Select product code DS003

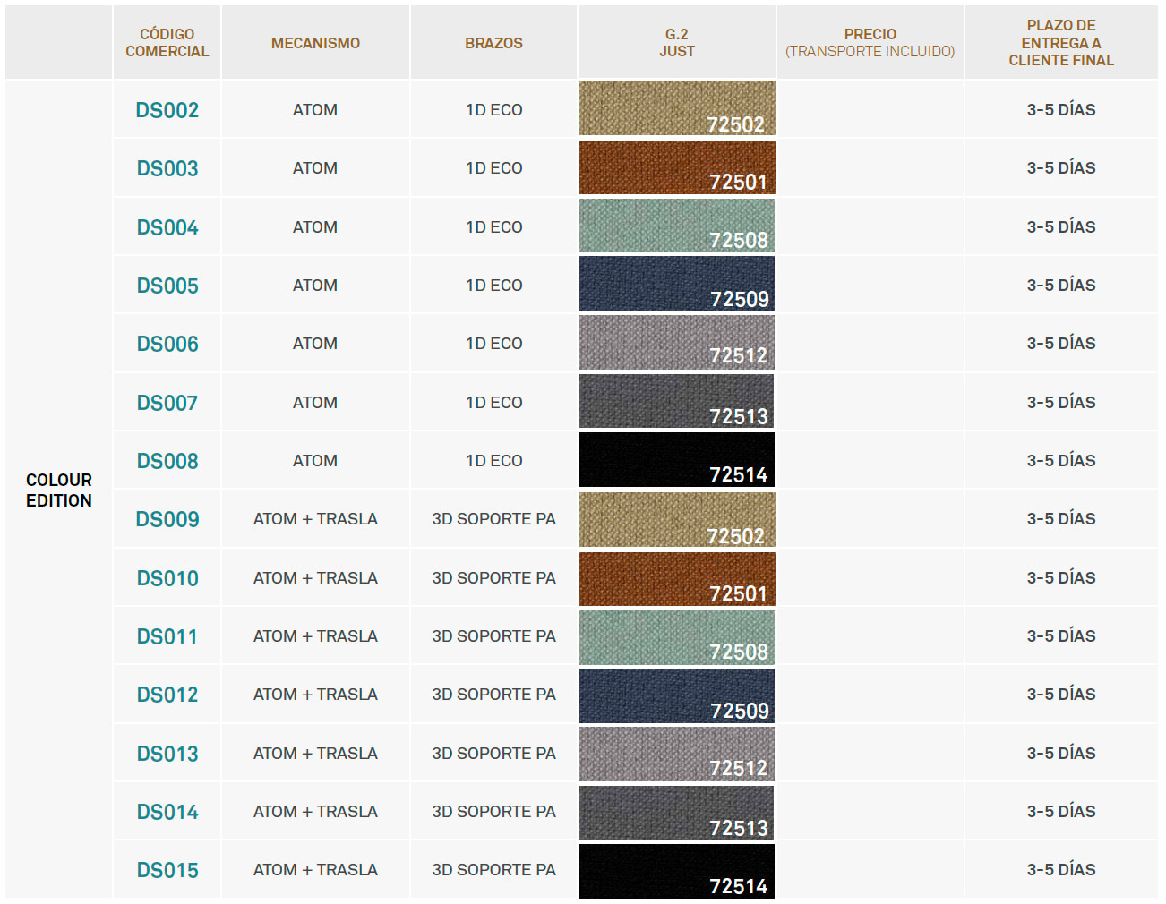point(167,168)
